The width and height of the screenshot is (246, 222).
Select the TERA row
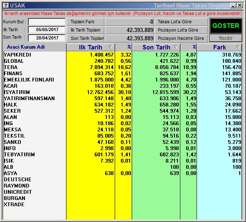pos(122,67)
